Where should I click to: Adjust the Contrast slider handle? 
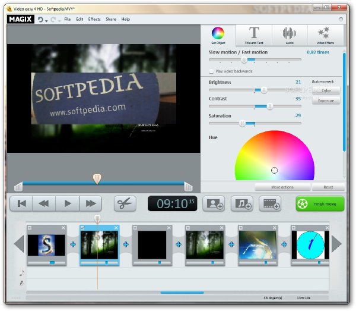coord(270,106)
